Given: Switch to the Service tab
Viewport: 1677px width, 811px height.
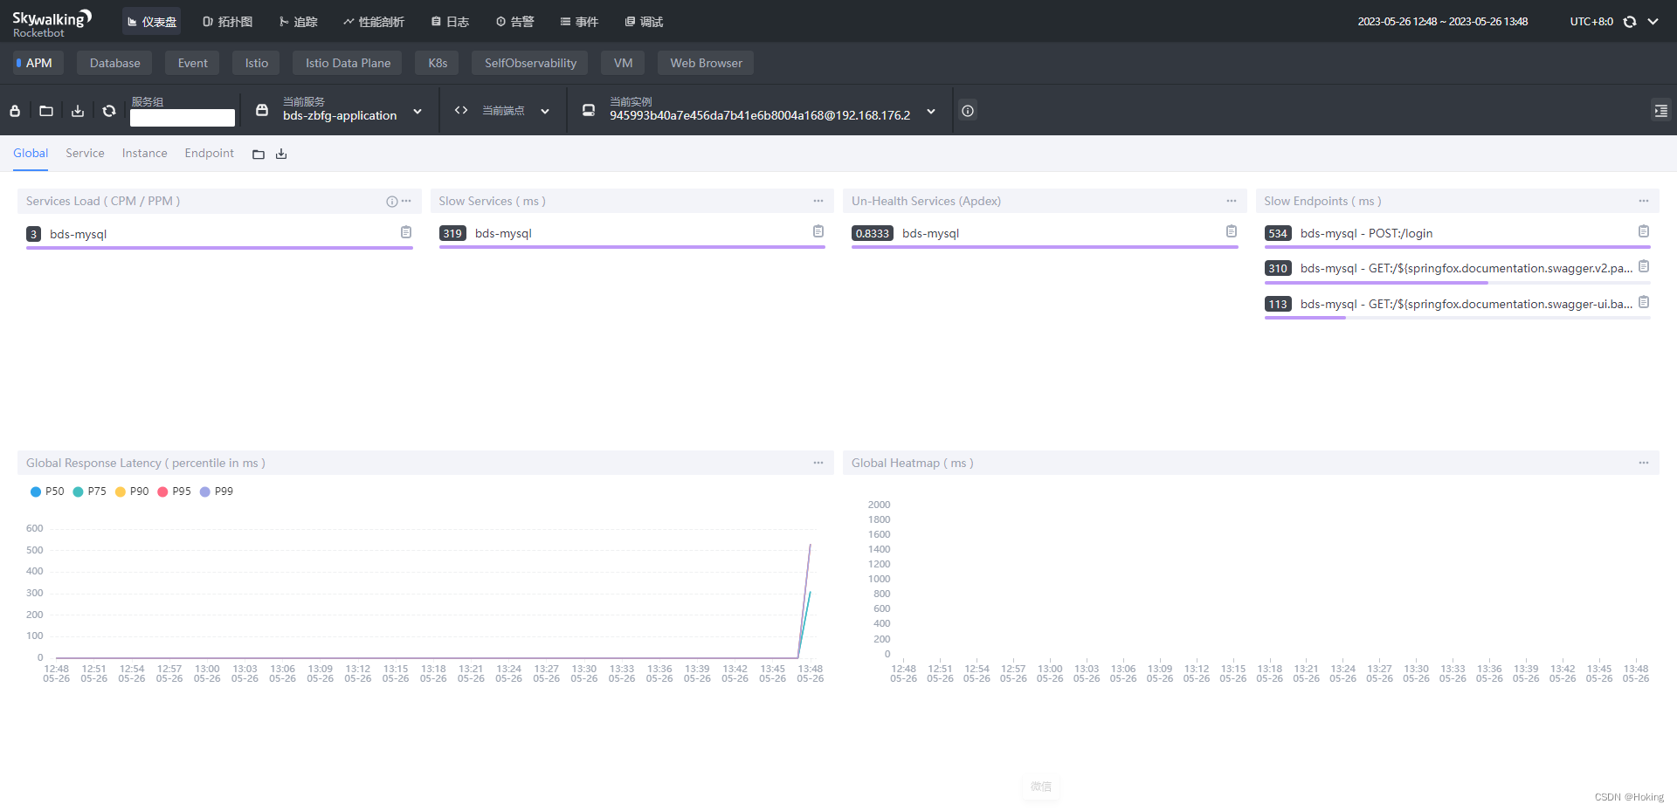Looking at the screenshot, I should tap(85, 153).
